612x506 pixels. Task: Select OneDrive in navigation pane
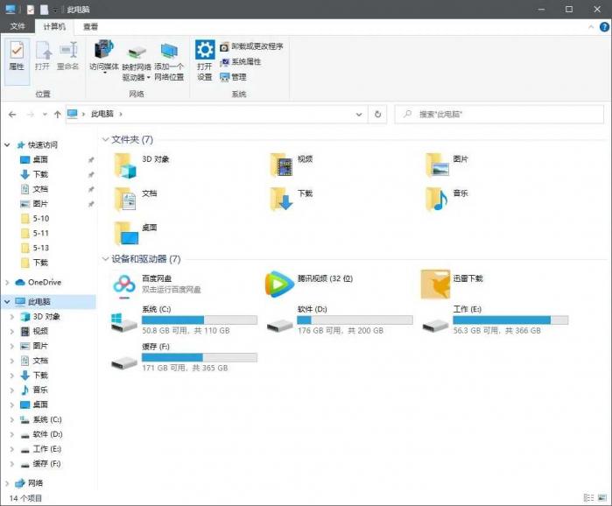click(39, 282)
